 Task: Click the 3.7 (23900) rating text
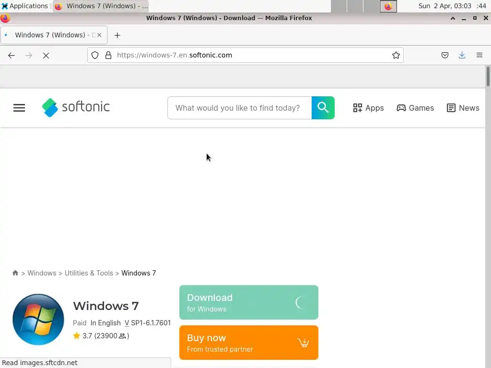coord(106,336)
